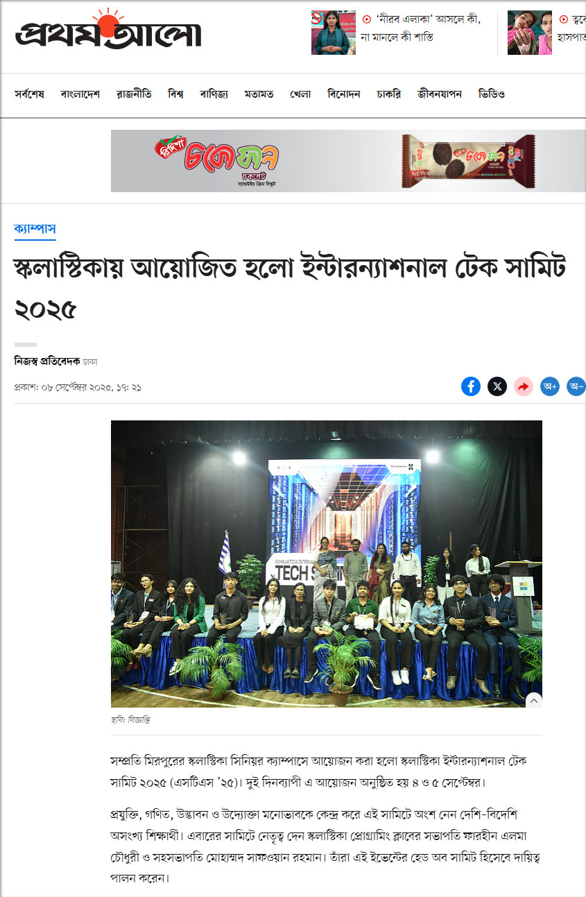Open the ভিডিও section
This screenshot has height=897, width=586.
pos(492,94)
